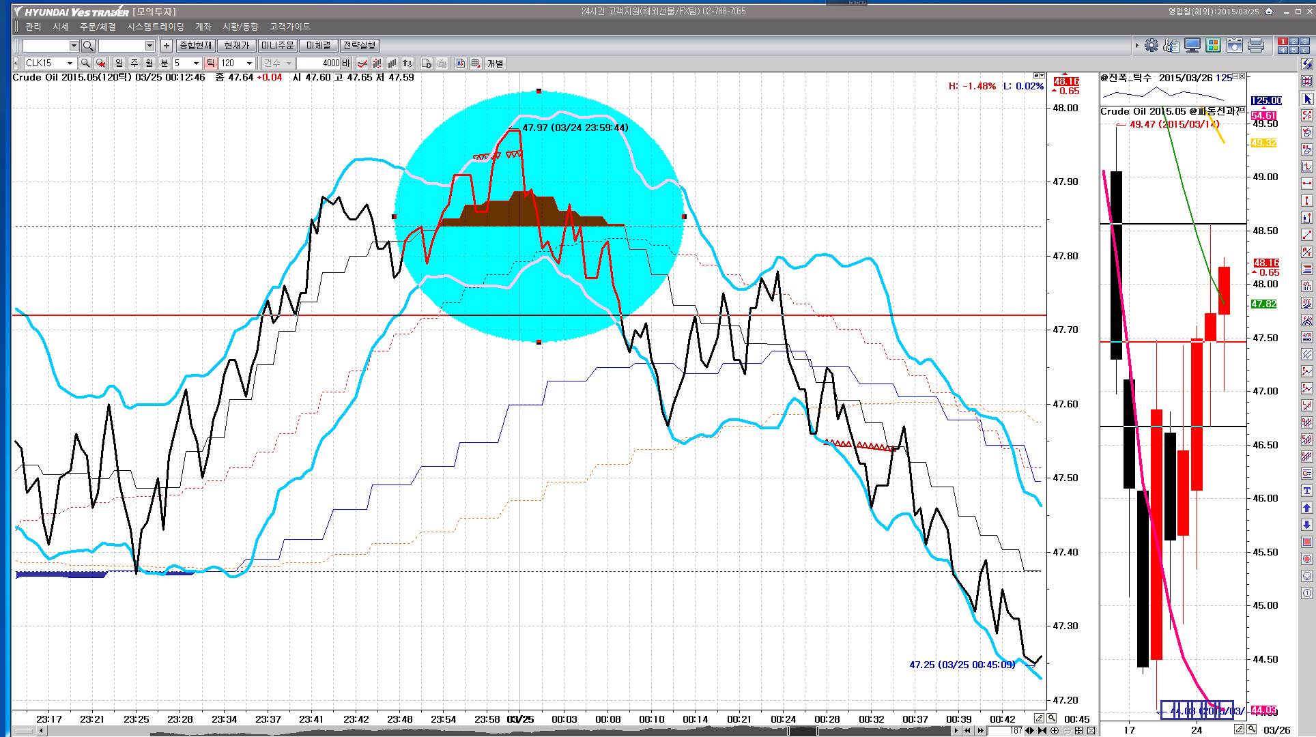1316x737 pixels.
Task: Open the 시스템트레이딩 menu
Action: pyautogui.click(x=156, y=27)
